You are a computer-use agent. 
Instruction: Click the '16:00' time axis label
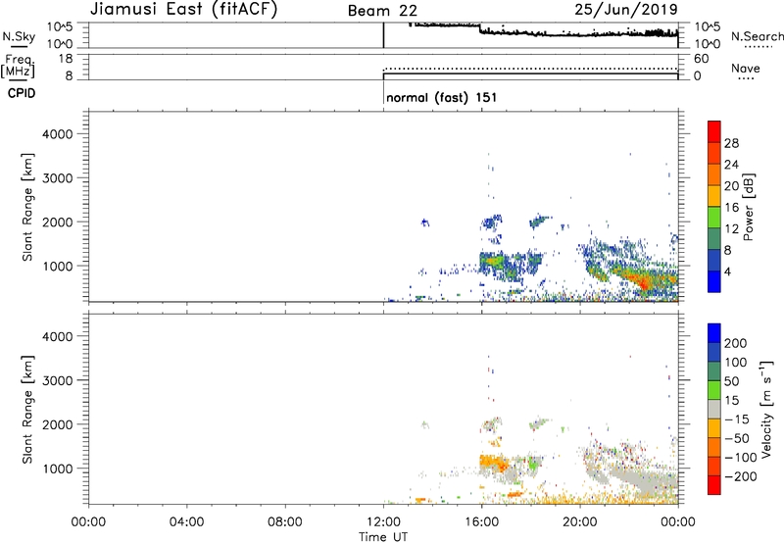[481, 522]
